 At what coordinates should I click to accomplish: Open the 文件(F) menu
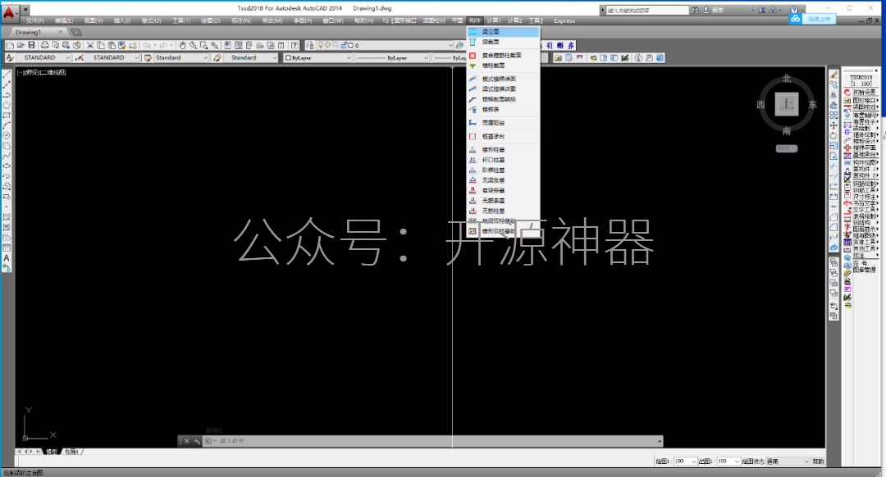pos(34,20)
